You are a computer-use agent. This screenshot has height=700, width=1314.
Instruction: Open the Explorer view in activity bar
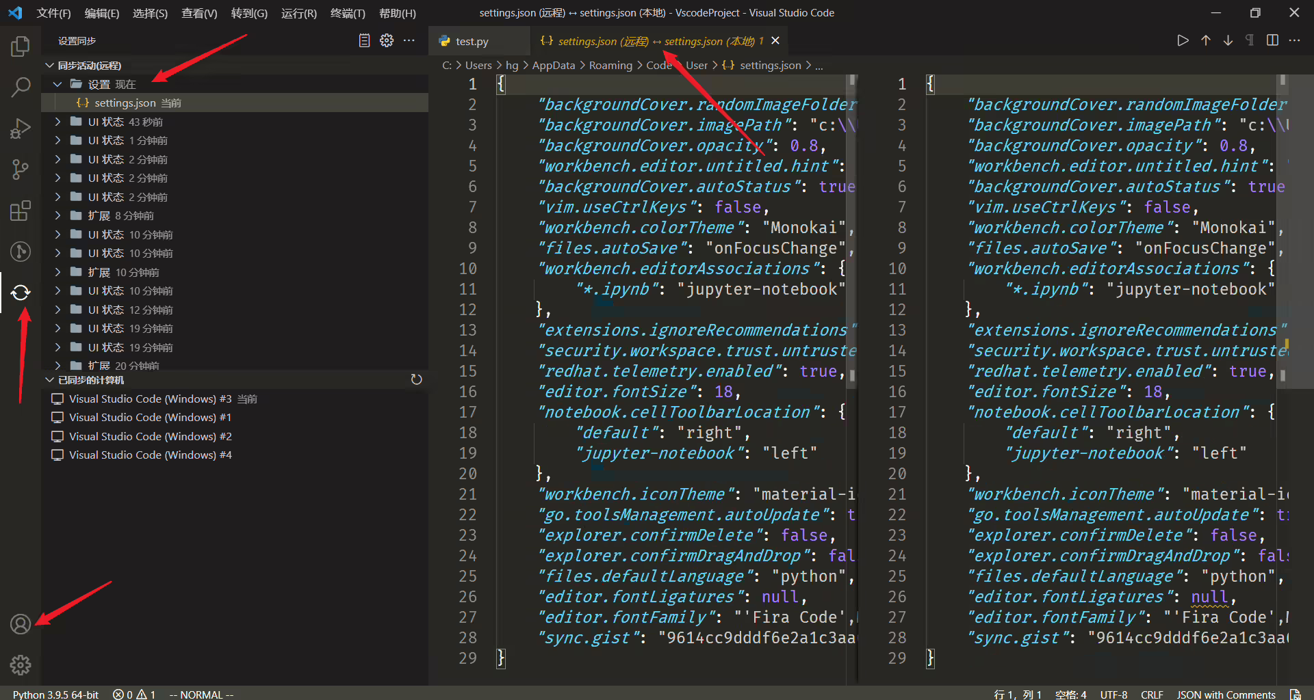point(21,46)
